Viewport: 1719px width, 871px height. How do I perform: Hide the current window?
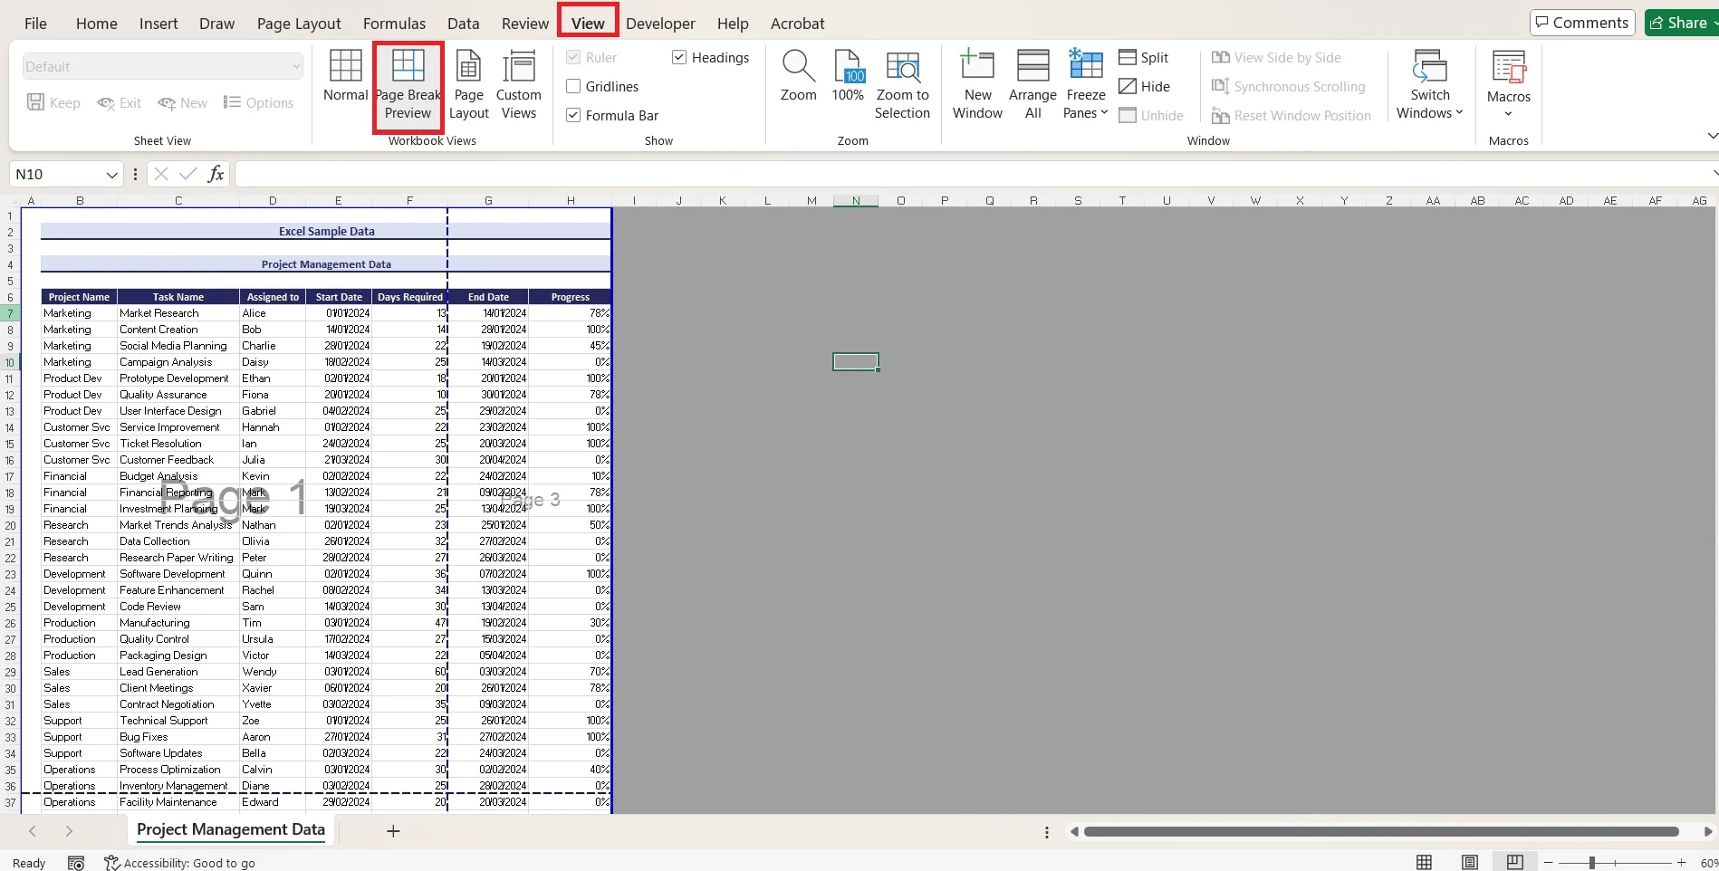coord(1145,86)
